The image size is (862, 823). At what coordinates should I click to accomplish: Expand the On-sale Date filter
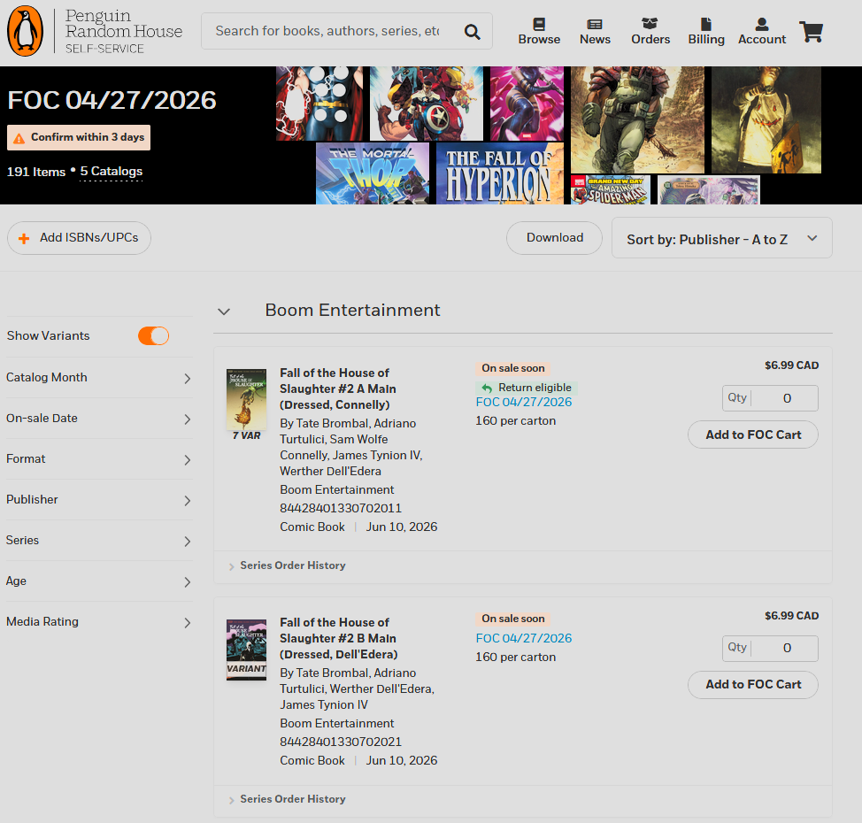[99, 419]
